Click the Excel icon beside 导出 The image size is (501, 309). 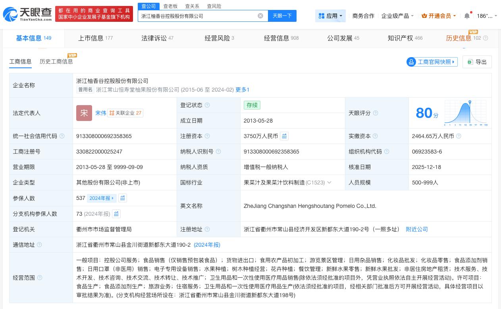[x=470, y=62]
